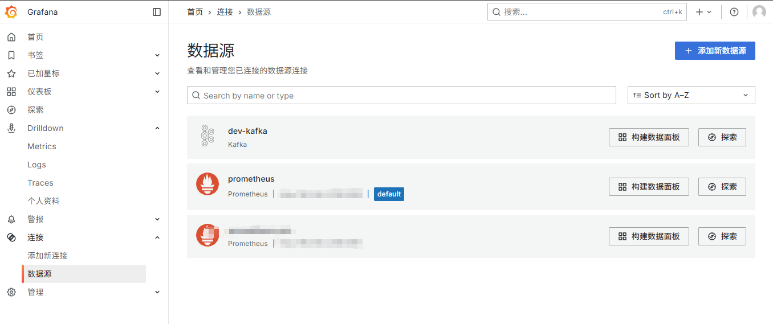Click 构建数据面板 for the third datasource
The height and width of the screenshot is (324, 773).
649,236
